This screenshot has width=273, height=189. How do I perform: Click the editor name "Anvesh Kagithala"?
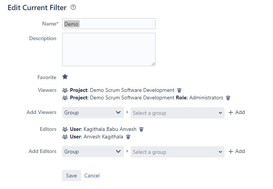point(103,136)
